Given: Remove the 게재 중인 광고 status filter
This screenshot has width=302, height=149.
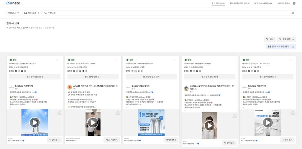Looking at the screenshot, I should 293,46.
